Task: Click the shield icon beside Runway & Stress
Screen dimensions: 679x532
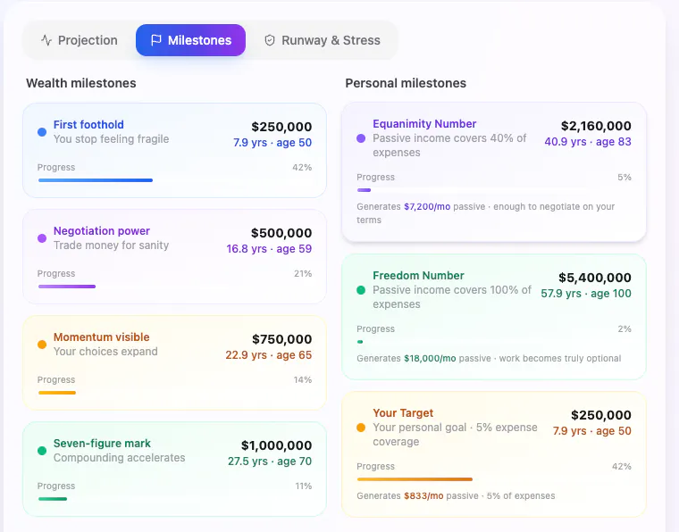Action: pyautogui.click(x=270, y=40)
